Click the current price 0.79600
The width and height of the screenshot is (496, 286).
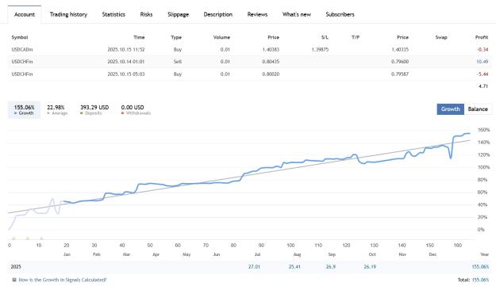click(x=400, y=62)
